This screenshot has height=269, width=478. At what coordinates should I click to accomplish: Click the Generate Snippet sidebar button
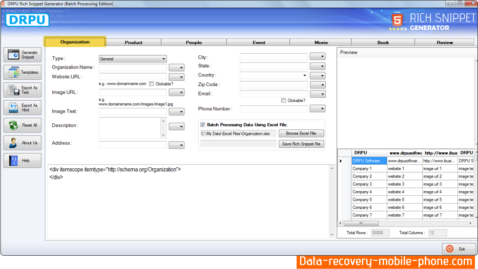pyautogui.click(x=23, y=55)
